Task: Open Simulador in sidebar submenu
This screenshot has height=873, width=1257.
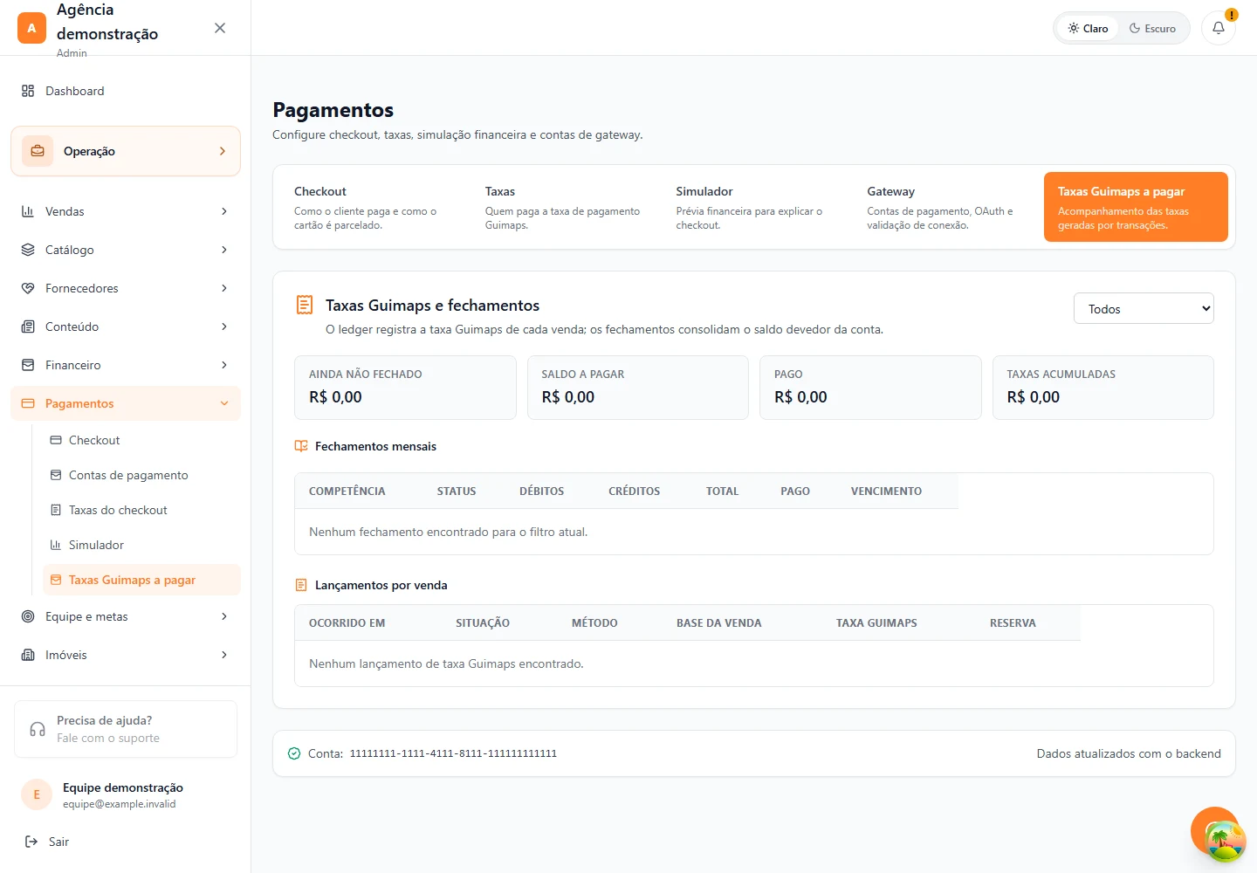Action: click(141, 545)
